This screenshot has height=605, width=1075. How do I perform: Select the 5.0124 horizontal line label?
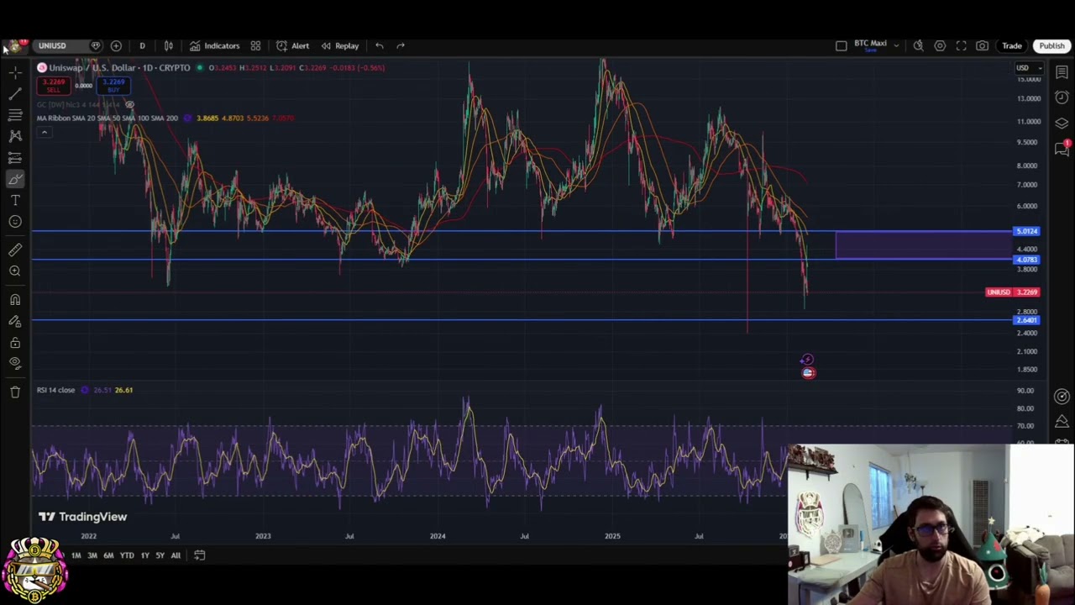point(1026,231)
